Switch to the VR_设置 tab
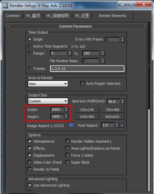The image size is (154, 194). click(x=82, y=16)
